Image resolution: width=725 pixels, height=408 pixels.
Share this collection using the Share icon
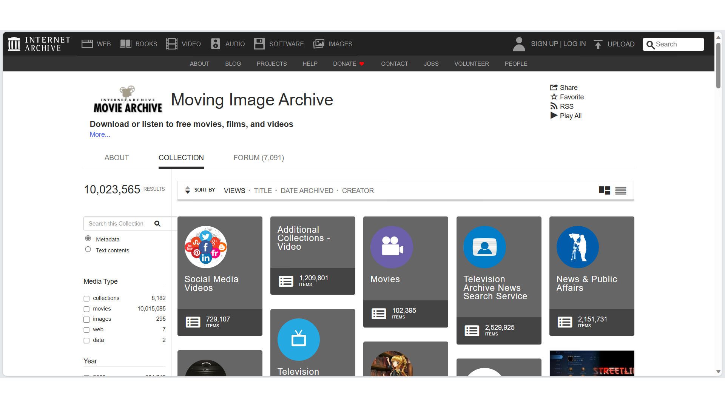pyautogui.click(x=554, y=87)
